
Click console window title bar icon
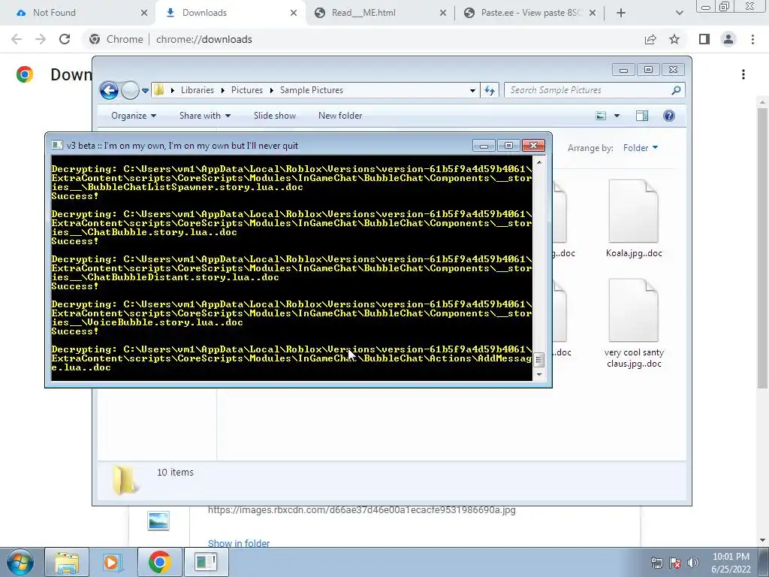[57, 145]
